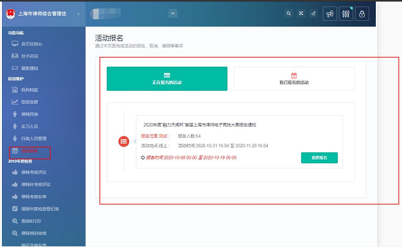Switch to 我已报名的活动 tab

[x=294, y=78]
